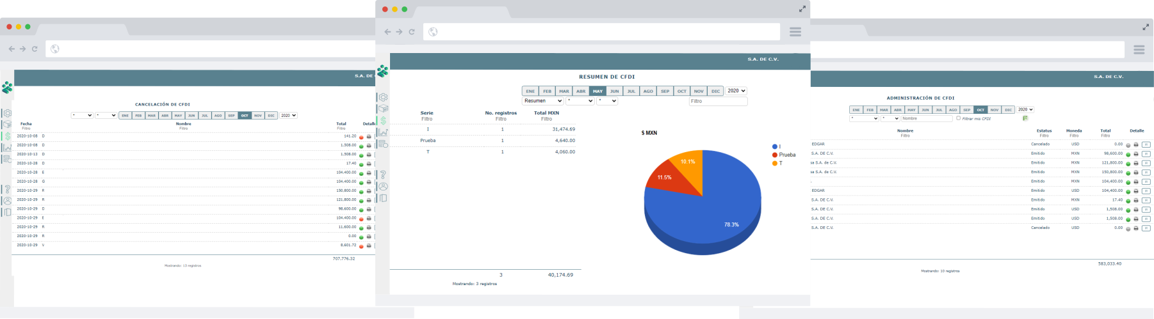Click Serie column header in Resumen table
Viewport: 1154px width, 319px height.
427,113
